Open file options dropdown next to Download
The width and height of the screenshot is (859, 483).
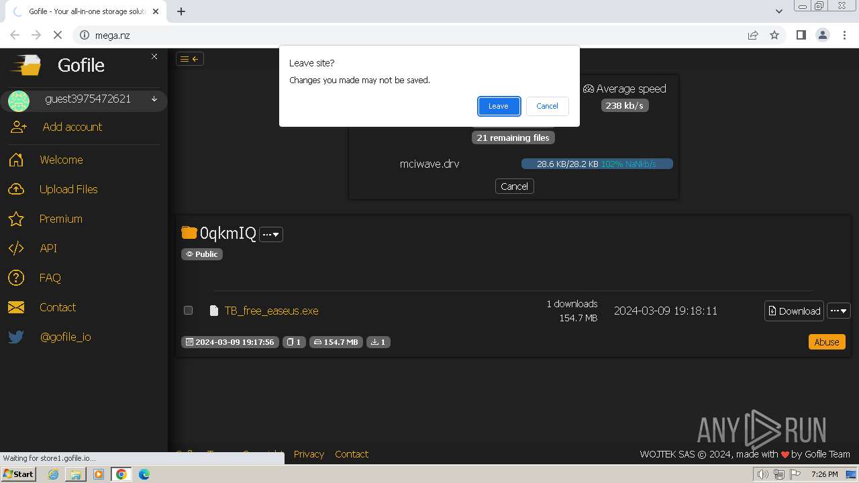pos(839,311)
